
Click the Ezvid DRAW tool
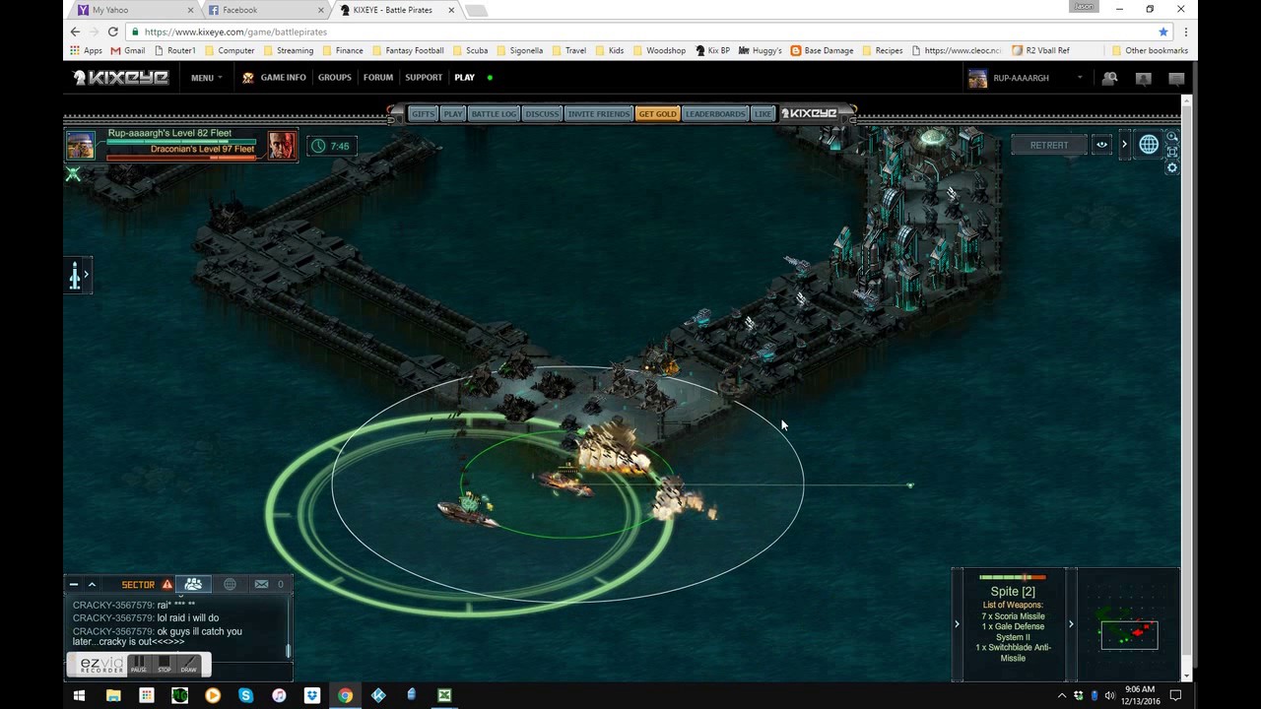coord(188,665)
